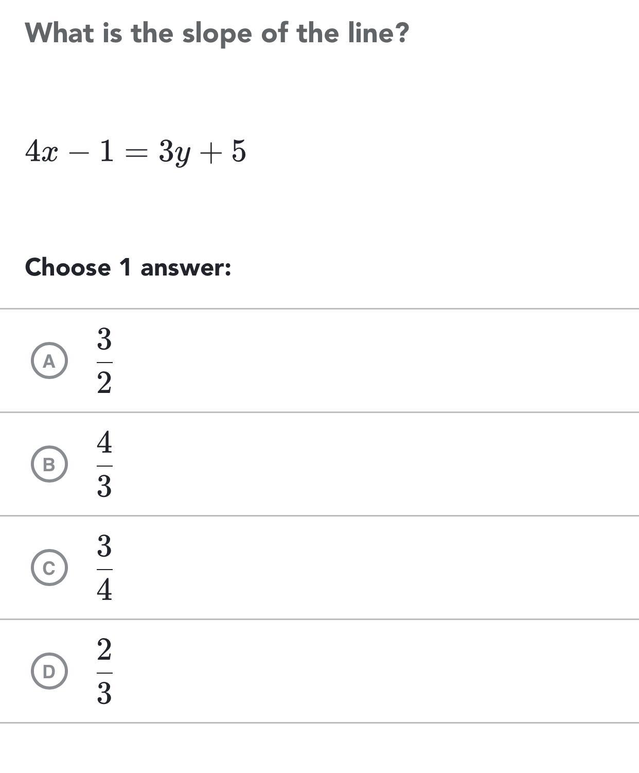Viewport: 639px width, 773px height.
Task: Click denominator 3 in option B
Action: point(104,487)
